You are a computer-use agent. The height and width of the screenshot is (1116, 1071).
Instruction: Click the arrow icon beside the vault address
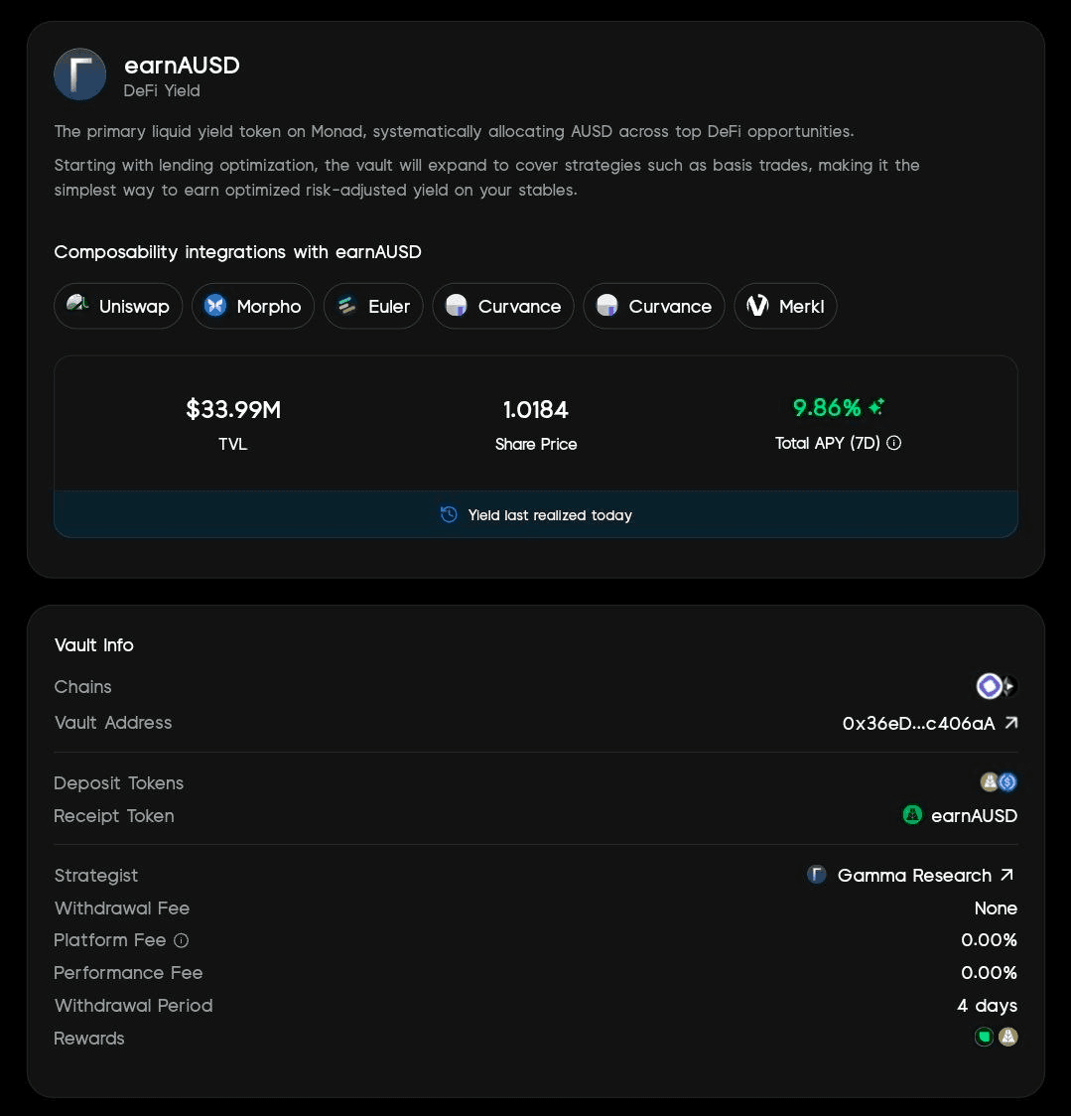point(1011,723)
